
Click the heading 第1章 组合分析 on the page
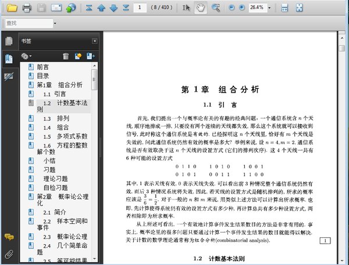[x=220, y=89]
